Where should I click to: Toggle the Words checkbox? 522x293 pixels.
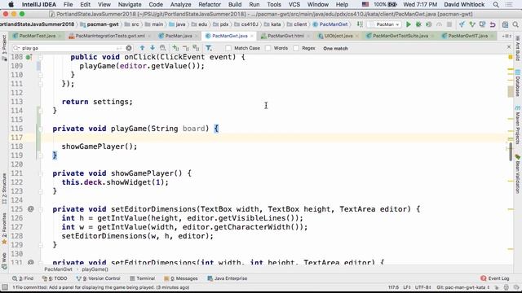(268, 48)
